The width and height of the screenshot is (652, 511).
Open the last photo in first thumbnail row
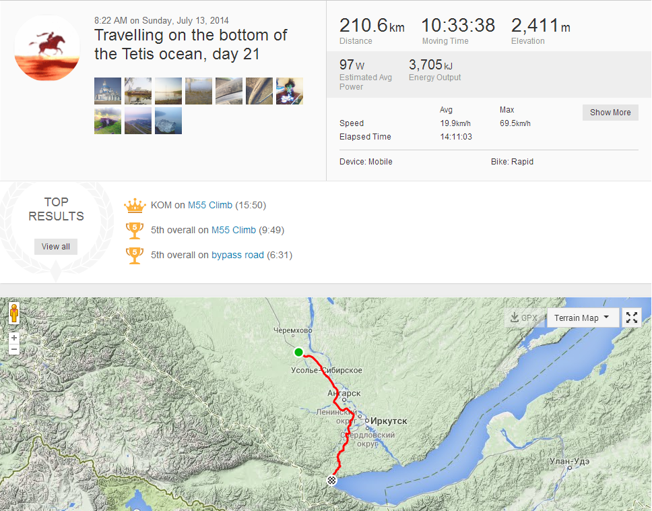point(290,91)
